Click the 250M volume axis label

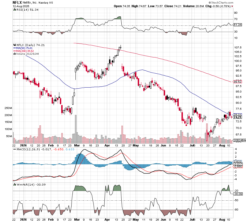pyautogui.click(x=8, y=108)
